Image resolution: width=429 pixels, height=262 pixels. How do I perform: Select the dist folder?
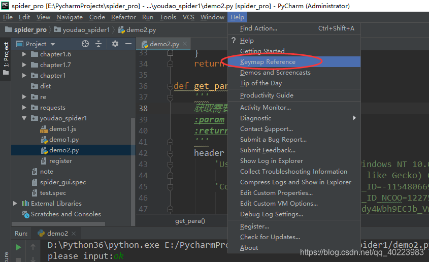[45, 86]
